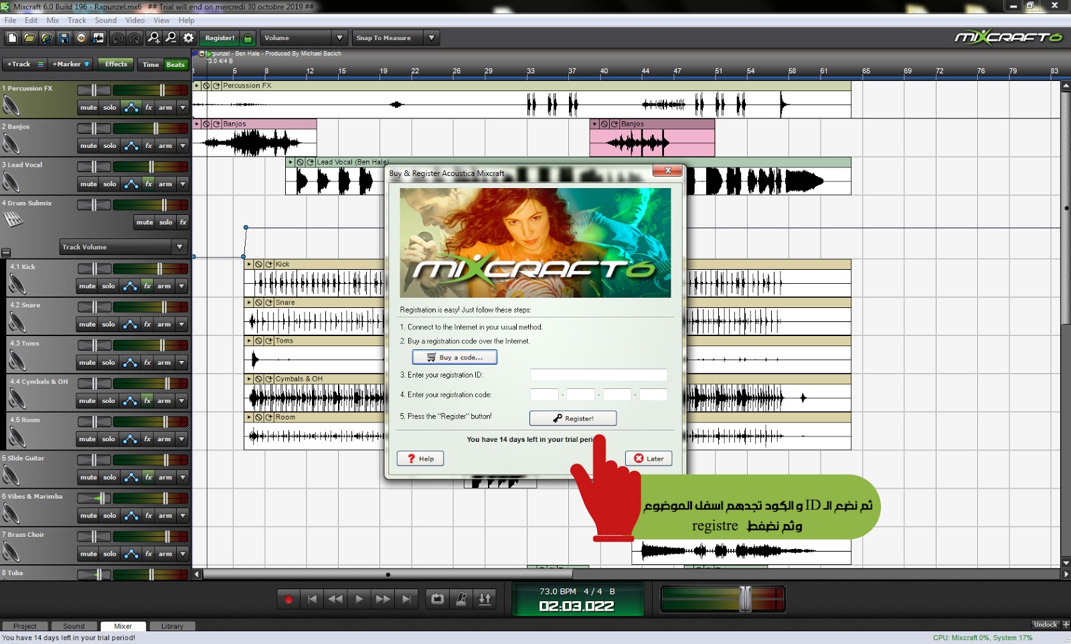Switch to the Sound tab
Screen dimensions: 1071x644
click(x=74, y=627)
